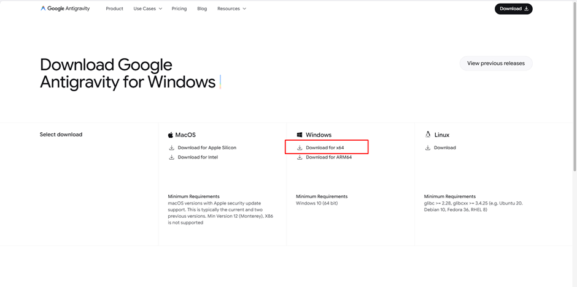Open the Blog link in navbar
The height and width of the screenshot is (287, 577).
[x=202, y=9]
